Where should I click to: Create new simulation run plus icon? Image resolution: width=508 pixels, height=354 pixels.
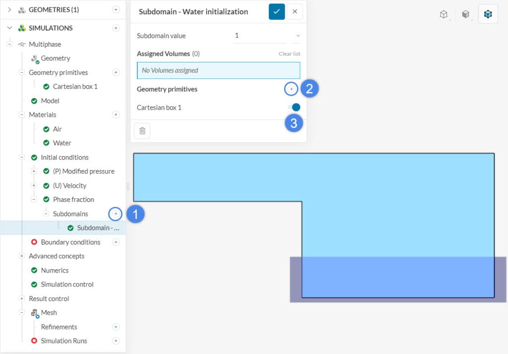point(116,341)
